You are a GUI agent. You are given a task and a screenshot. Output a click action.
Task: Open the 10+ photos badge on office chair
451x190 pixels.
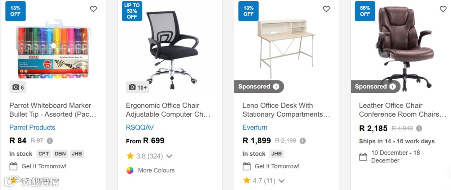137,87
